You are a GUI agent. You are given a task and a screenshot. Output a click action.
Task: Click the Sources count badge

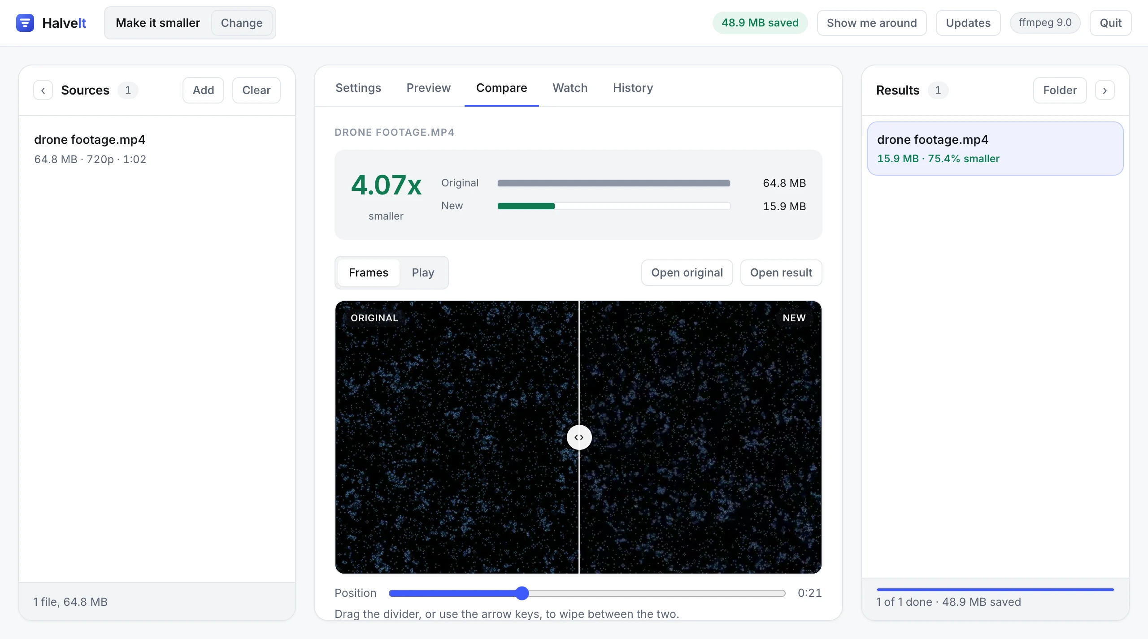pyautogui.click(x=128, y=90)
